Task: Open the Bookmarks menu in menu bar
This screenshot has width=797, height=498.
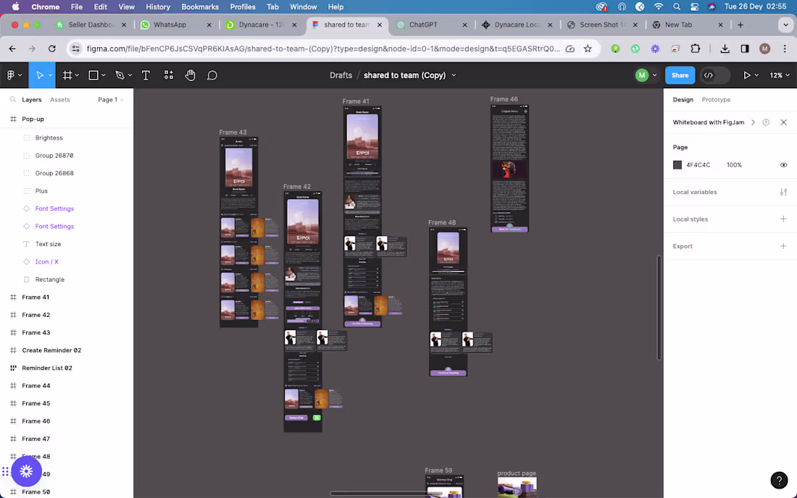Action: [200, 7]
